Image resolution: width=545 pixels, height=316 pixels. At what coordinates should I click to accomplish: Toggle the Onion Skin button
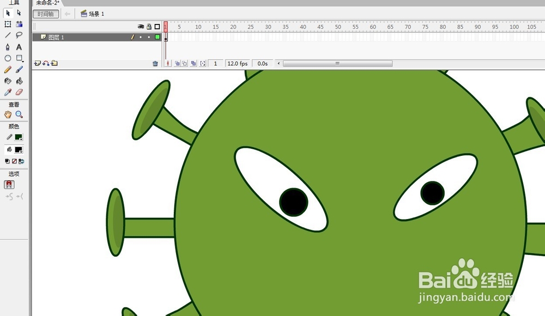(177, 64)
